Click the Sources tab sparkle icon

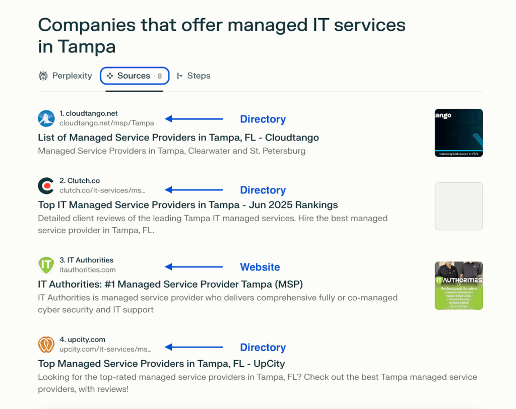110,76
